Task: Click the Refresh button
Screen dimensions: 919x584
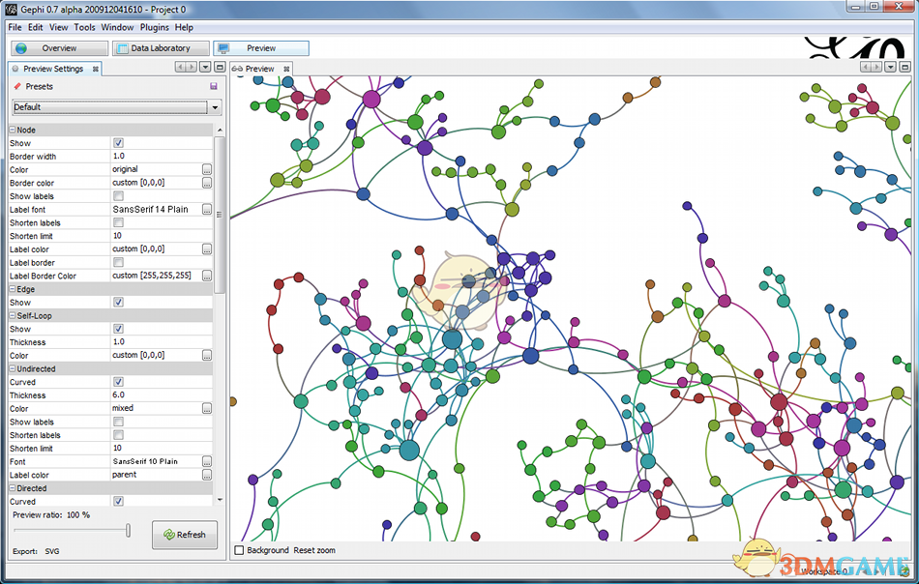Action: pos(184,535)
